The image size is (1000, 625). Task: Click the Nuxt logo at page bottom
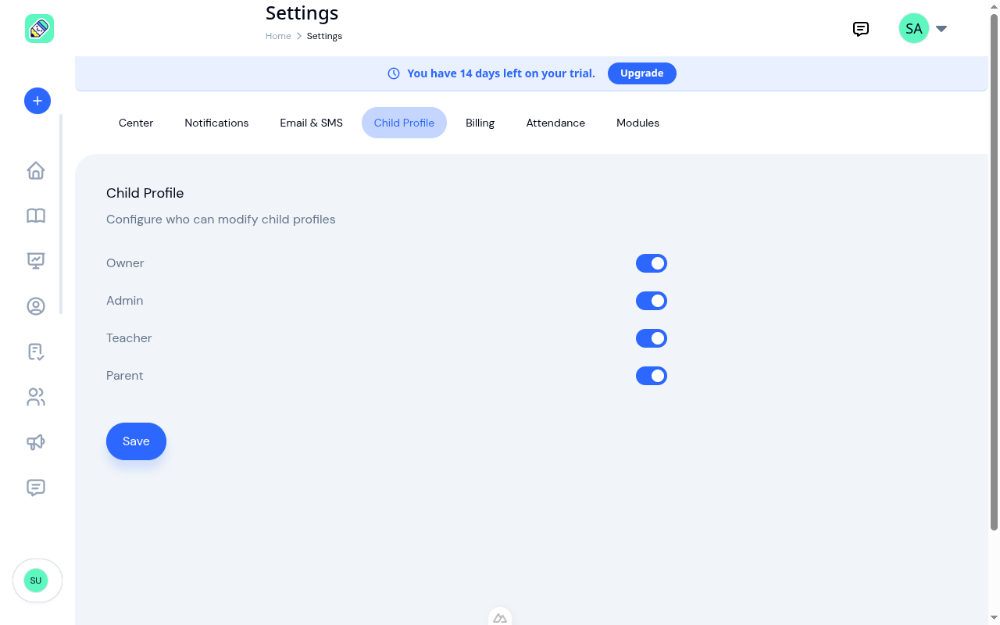500,618
